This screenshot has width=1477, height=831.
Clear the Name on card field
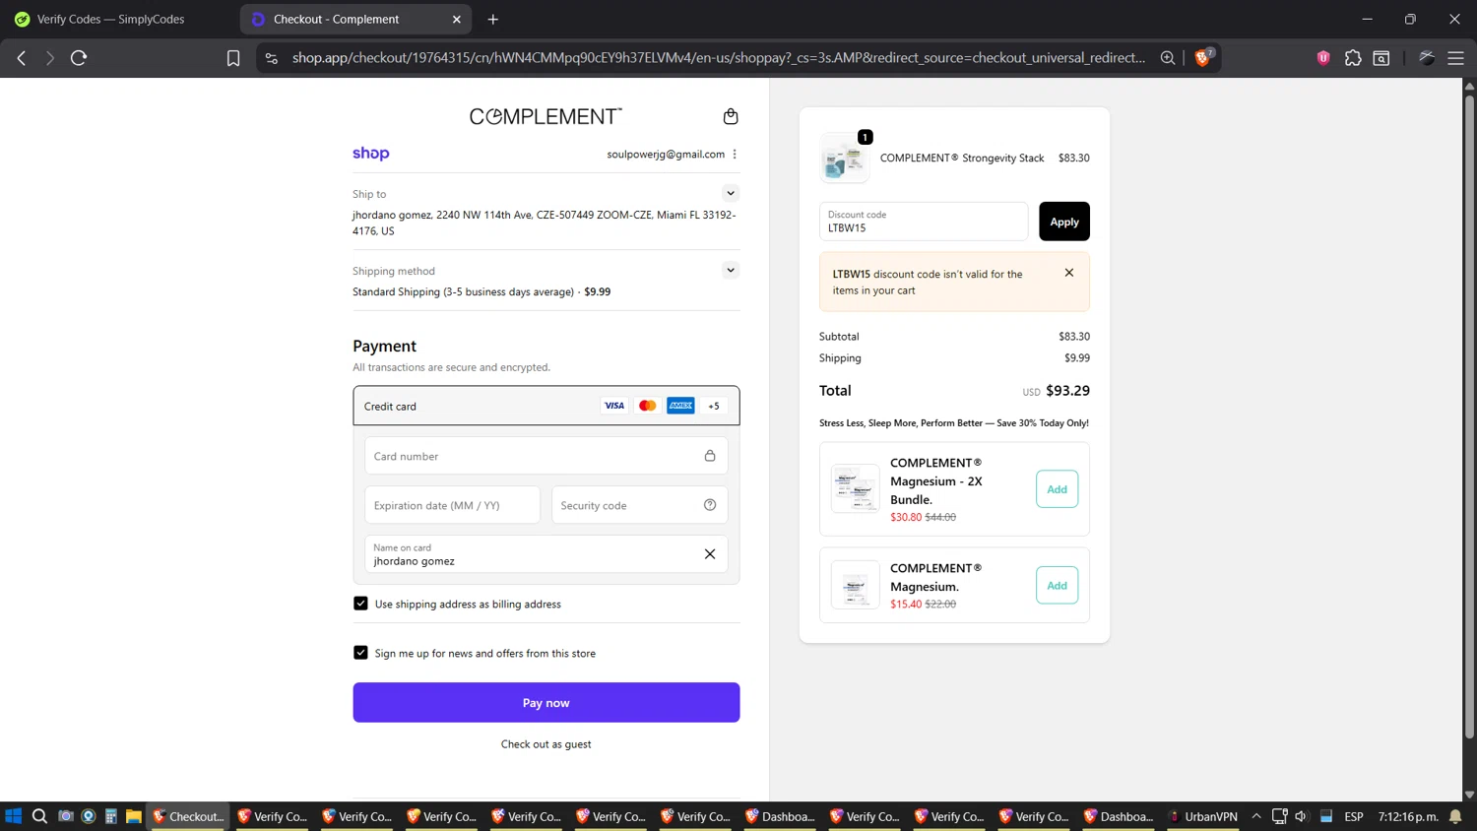pos(709,554)
